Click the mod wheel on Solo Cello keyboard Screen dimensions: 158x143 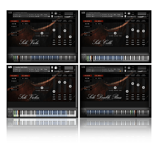pyautogui.click(x=84, y=58)
